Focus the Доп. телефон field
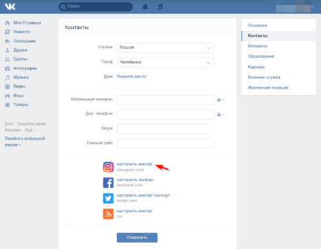Image resolution: width=321 pixels, height=249 pixels. 165,115
